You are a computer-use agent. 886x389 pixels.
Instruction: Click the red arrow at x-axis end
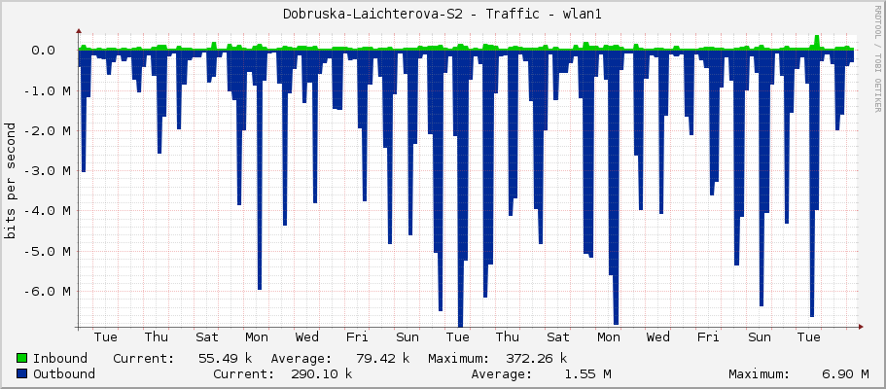pyautogui.click(x=861, y=327)
